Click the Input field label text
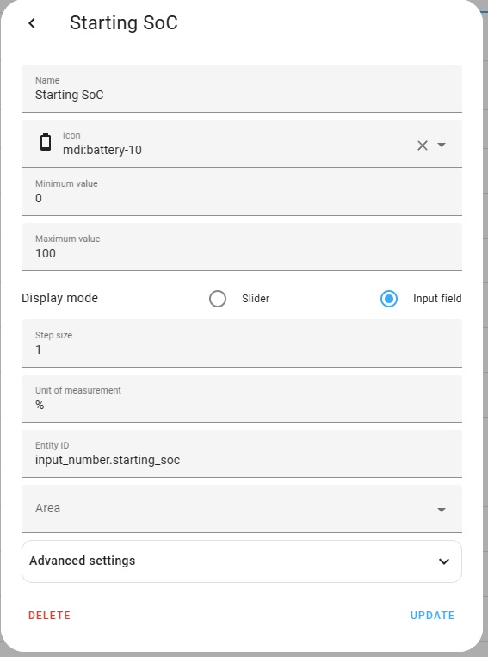This screenshot has height=657, width=488. pos(437,299)
